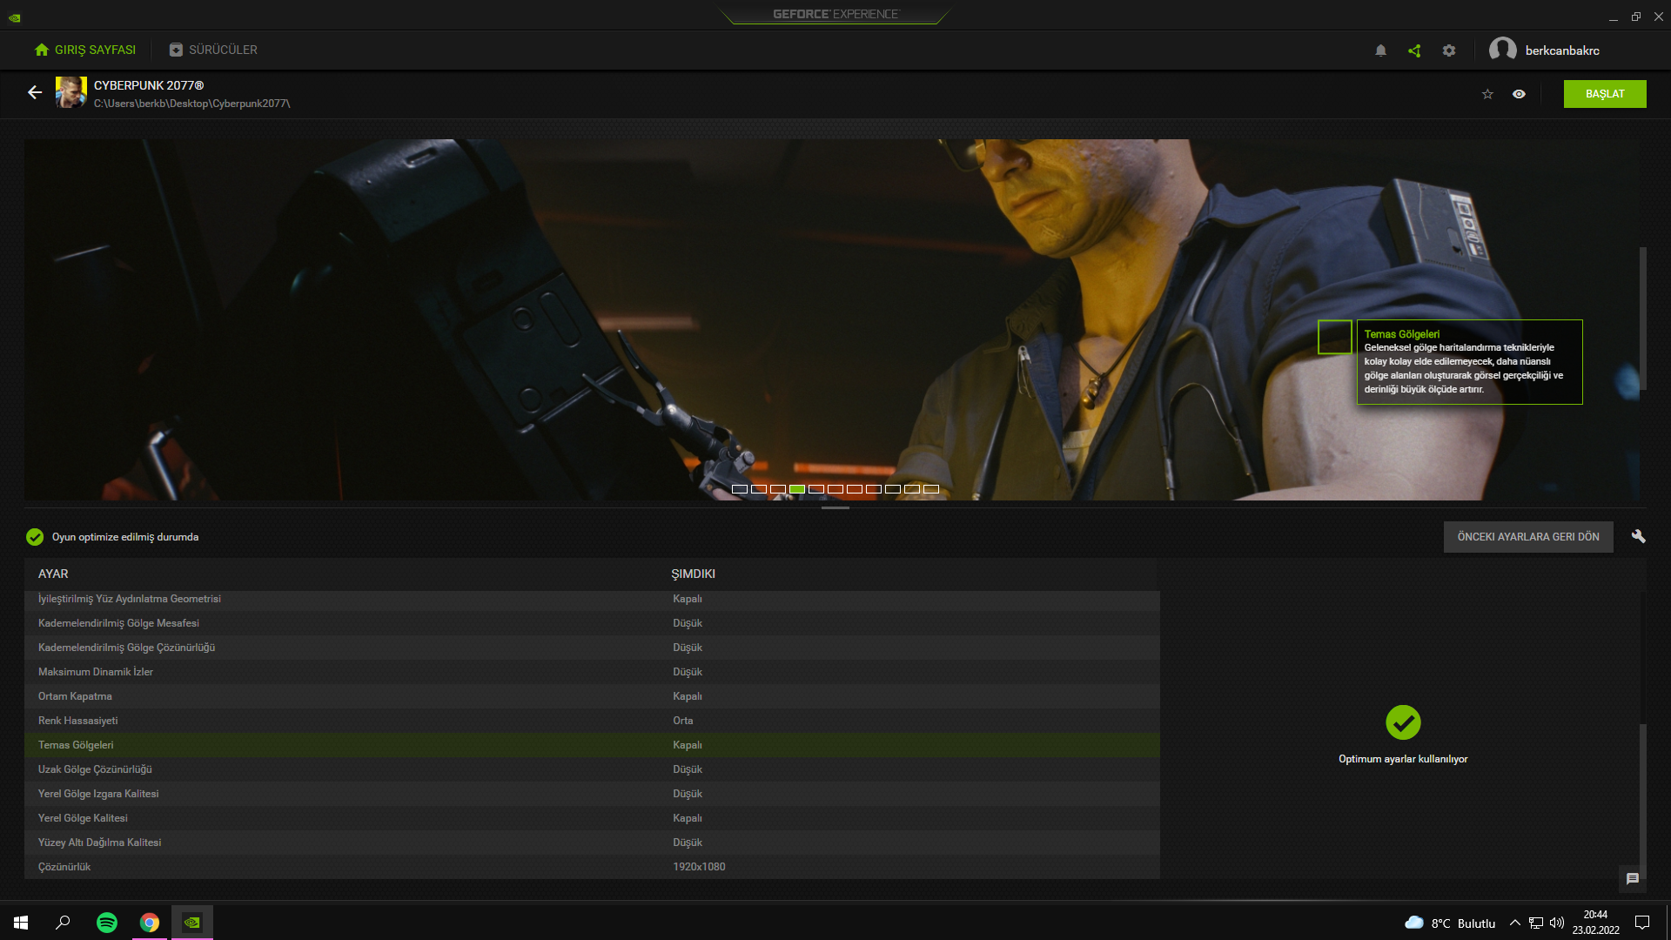The width and height of the screenshot is (1671, 940).
Task: Click the back arrow icon
Action: click(x=35, y=92)
